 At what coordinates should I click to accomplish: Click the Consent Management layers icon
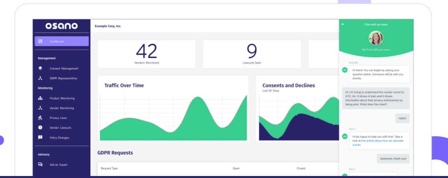coord(40,68)
